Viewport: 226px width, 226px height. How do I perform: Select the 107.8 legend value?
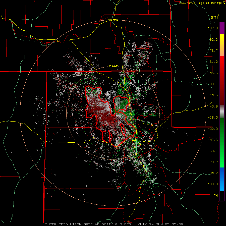(213, 28)
